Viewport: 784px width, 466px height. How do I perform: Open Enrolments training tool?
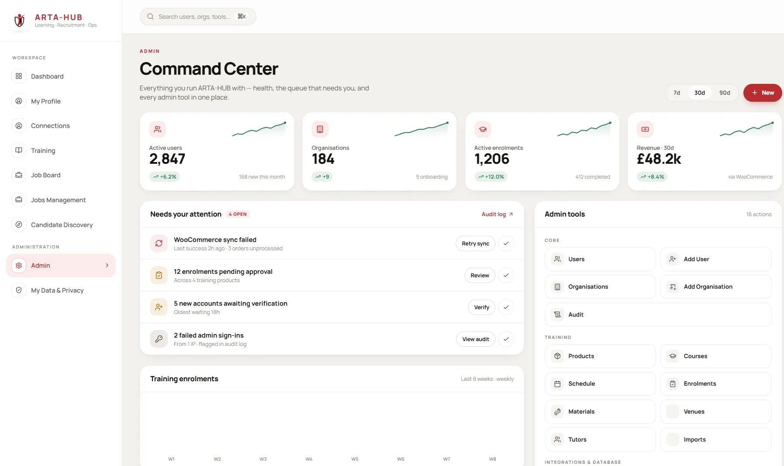[716, 383]
